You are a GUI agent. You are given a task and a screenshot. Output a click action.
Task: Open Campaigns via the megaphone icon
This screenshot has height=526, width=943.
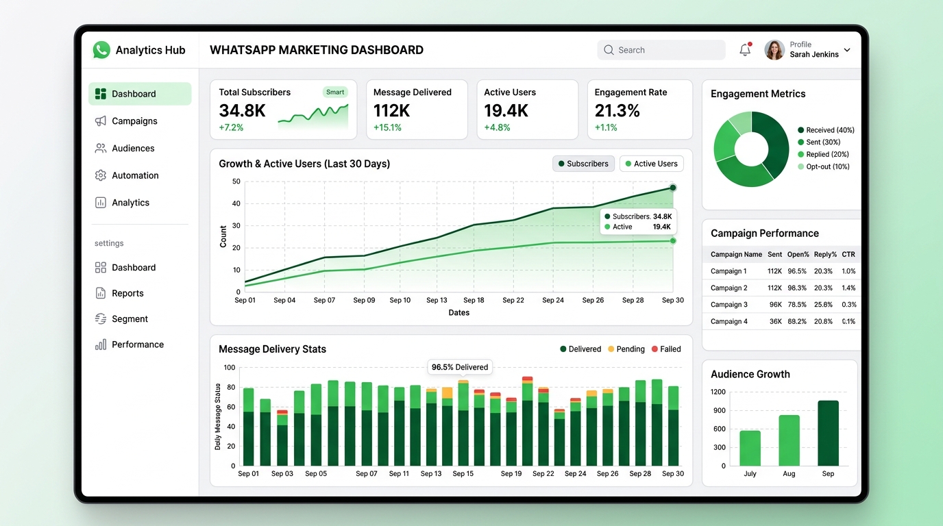click(x=101, y=121)
